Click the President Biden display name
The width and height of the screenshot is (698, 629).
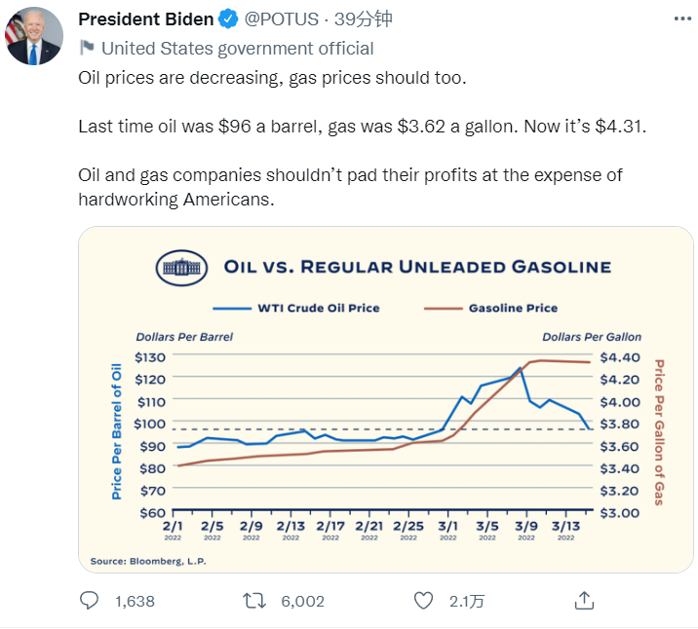(144, 18)
